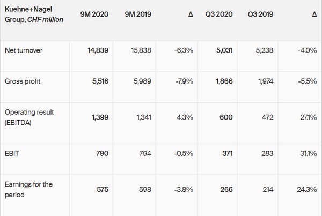Select the 575 earnings value
Screen dimensions: 322x216
point(102,189)
